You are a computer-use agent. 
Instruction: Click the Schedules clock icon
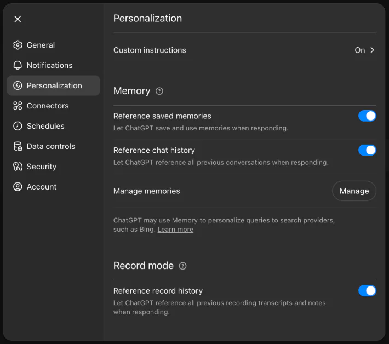pyautogui.click(x=18, y=126)
